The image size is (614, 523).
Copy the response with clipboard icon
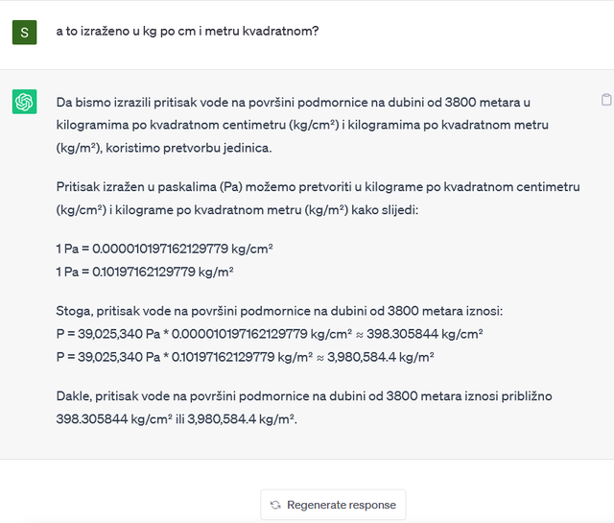(x=606, y=100)
